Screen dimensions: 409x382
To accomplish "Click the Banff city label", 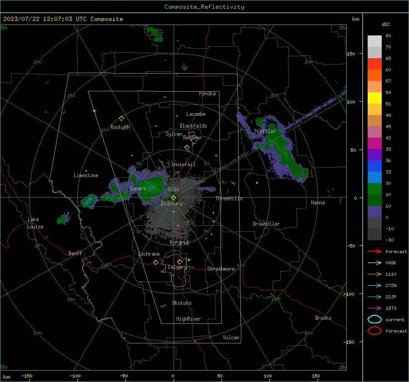I will (x=75, y=253).
